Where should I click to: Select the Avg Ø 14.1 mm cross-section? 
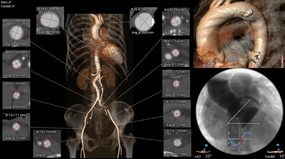[x=16, y=32]
